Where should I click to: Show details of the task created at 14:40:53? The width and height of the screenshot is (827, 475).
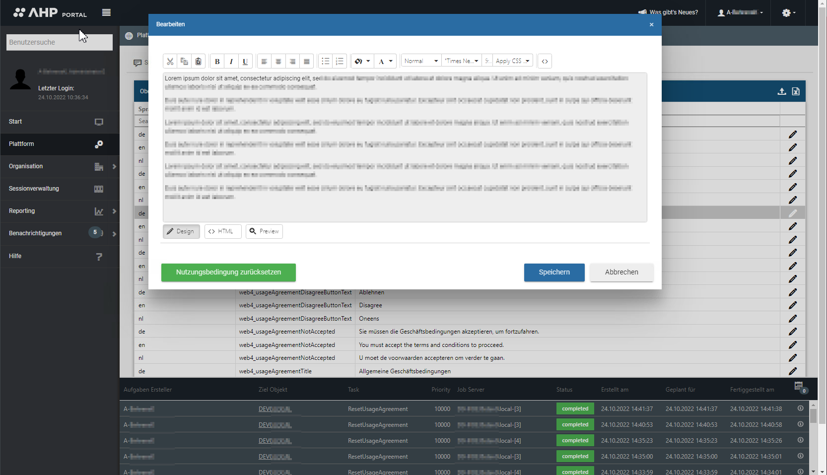(800, 424)
